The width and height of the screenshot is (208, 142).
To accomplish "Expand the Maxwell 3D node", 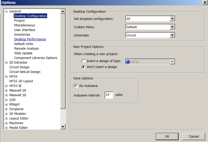I will pyautogui.click(x=6, y=95).
